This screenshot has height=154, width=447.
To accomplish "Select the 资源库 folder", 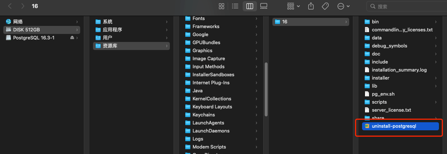I will point(131,46).
